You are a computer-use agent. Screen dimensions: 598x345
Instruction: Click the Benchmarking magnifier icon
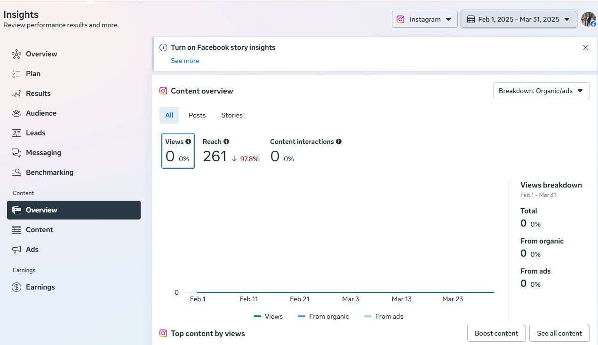16,172
